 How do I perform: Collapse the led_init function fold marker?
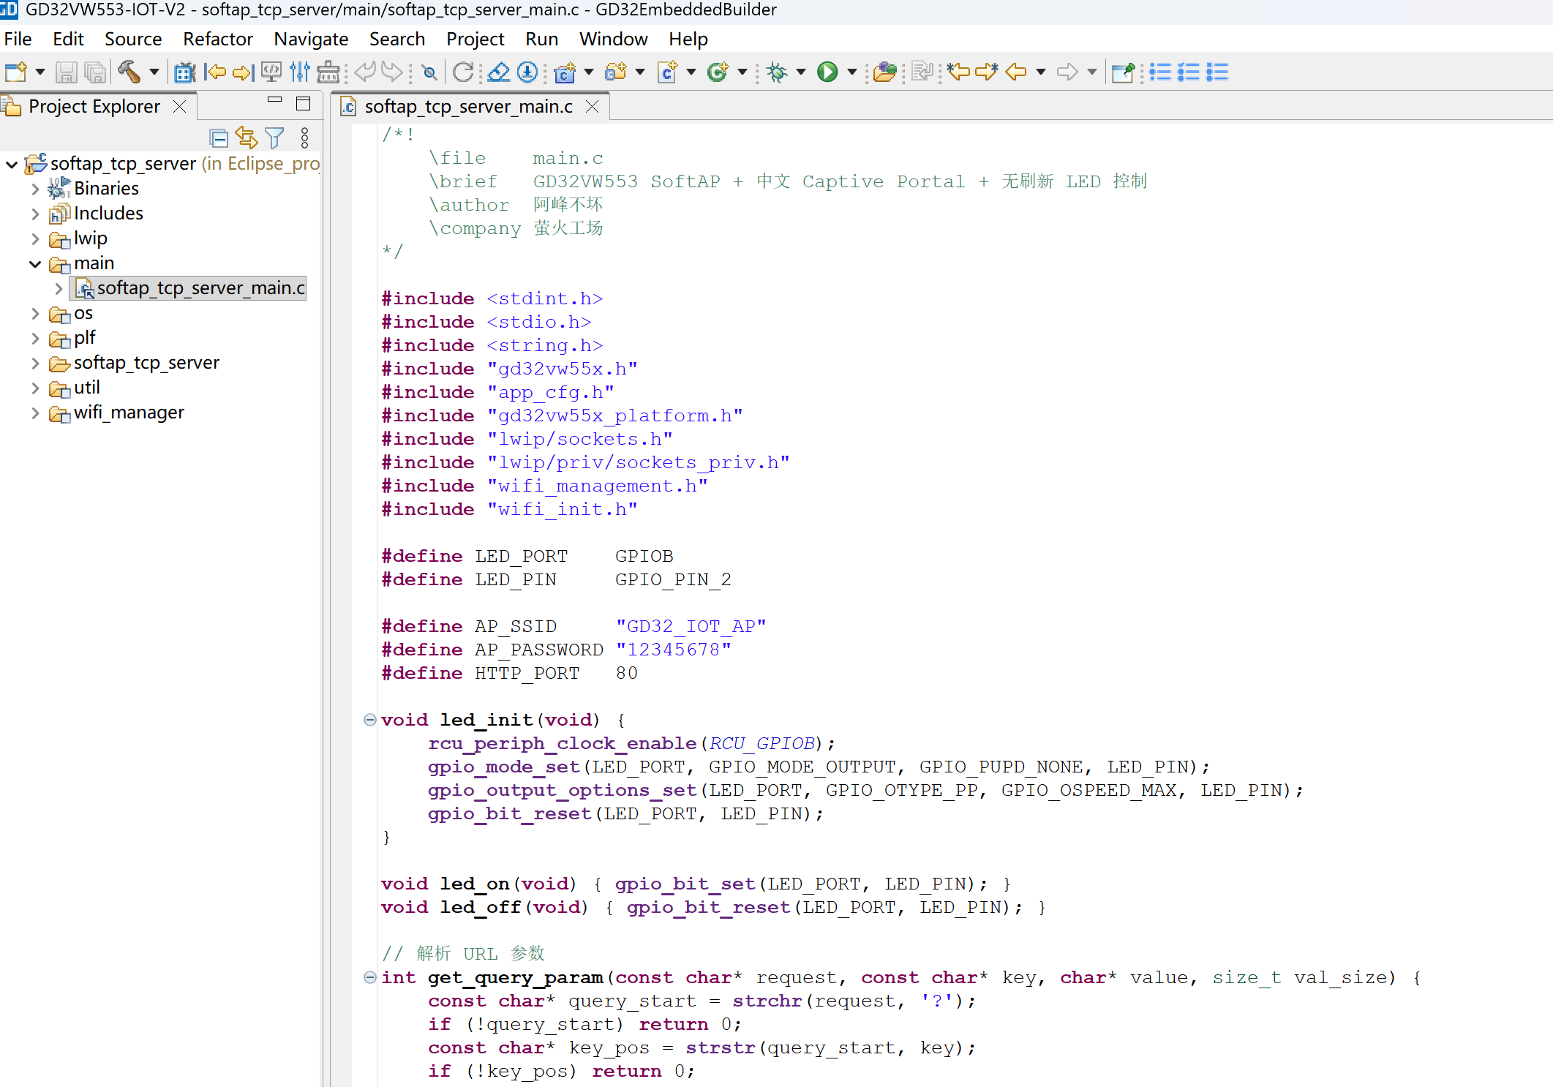(x=370, y=720)
